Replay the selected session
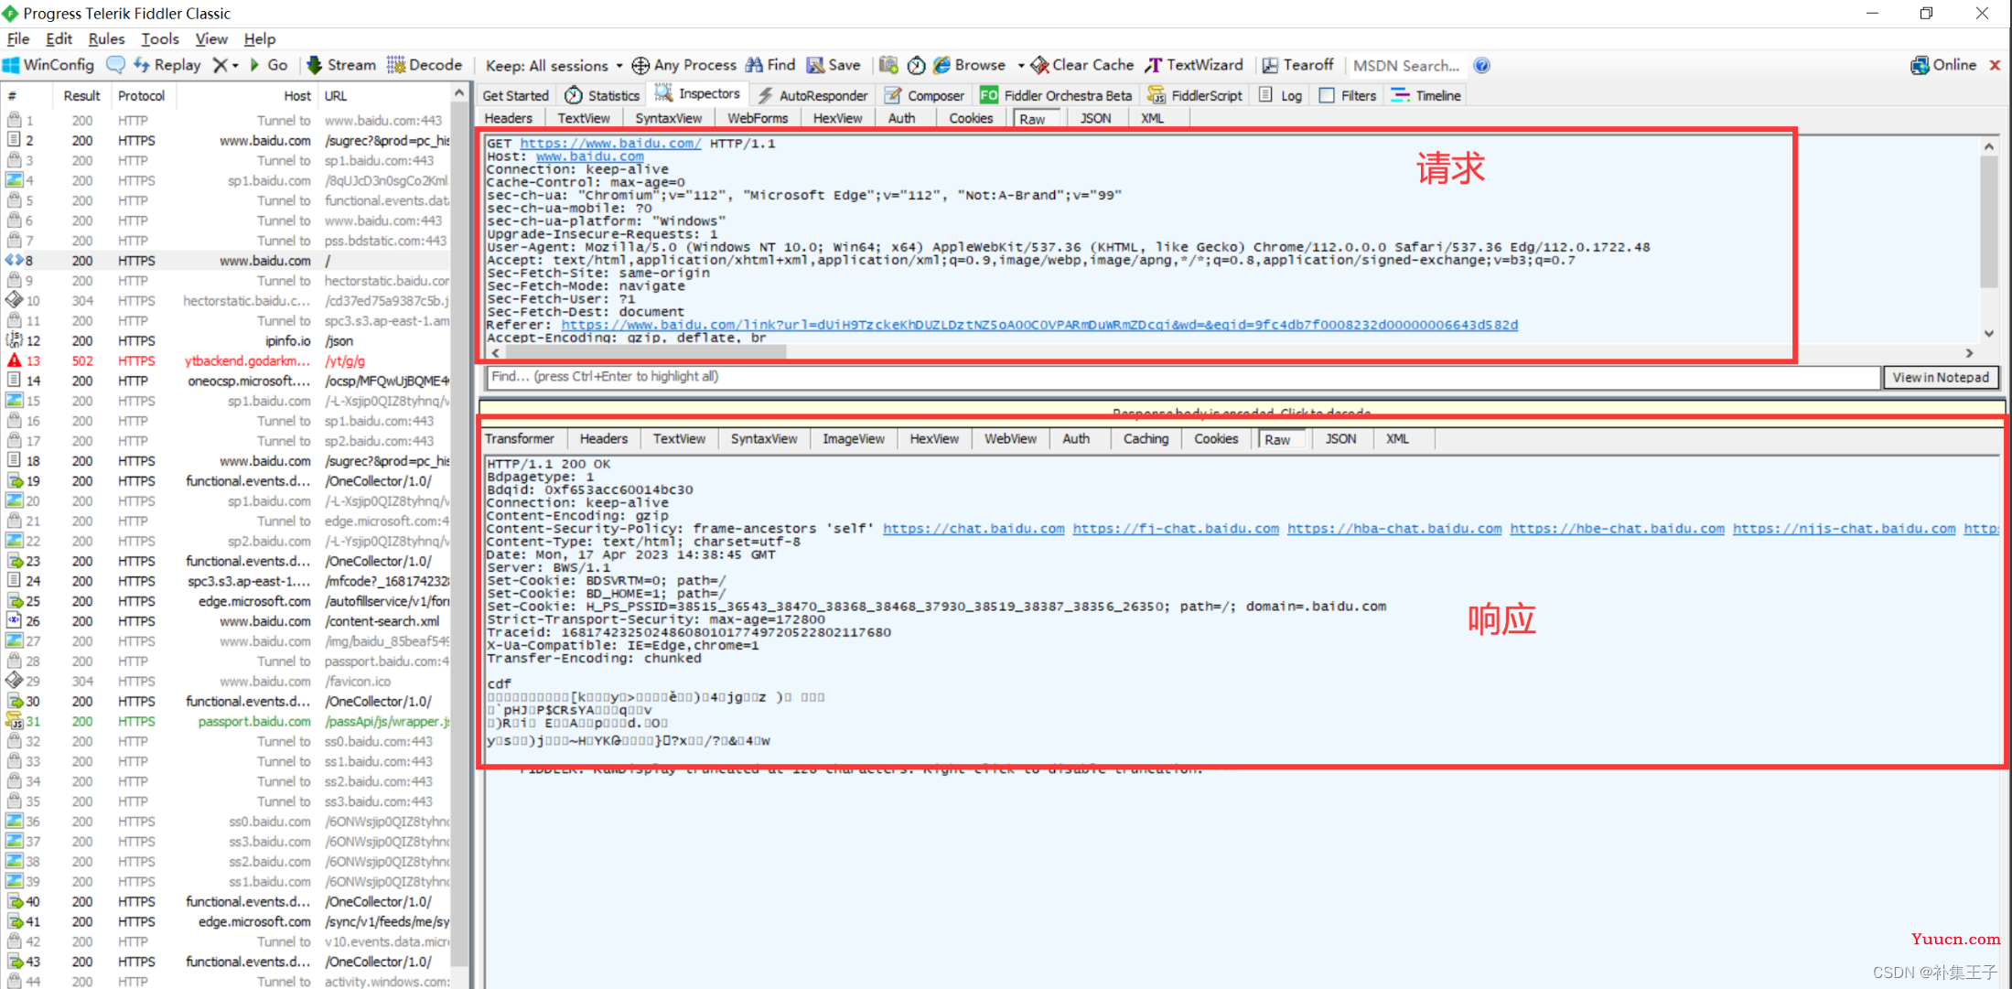 [167, 65]
